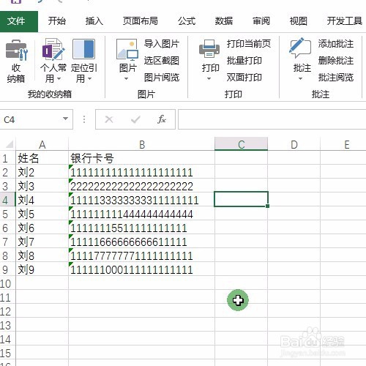Select the card number cell 11111100011111111111
Screen dimensions: 366x366
click(142, 269)
